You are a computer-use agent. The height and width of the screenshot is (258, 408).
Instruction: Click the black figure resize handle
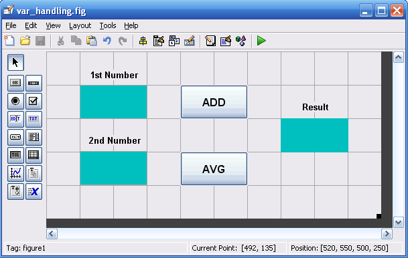tap(379, 216)
